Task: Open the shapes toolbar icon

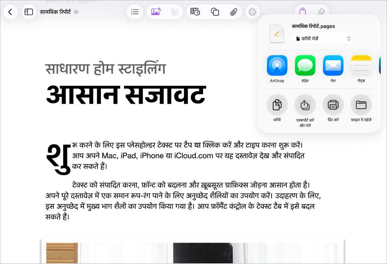Action: (x=215, y=12)
